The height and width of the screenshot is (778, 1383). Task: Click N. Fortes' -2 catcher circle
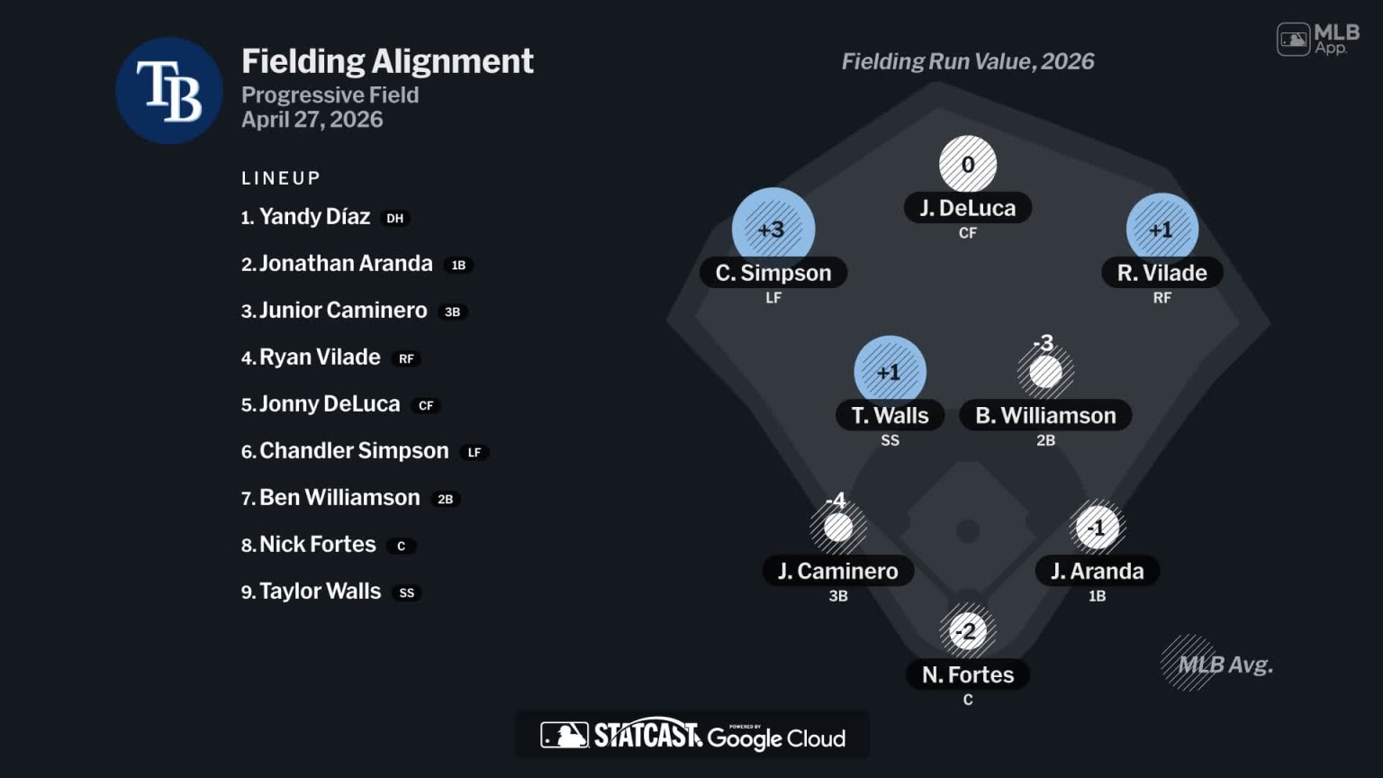pos(967,630)
